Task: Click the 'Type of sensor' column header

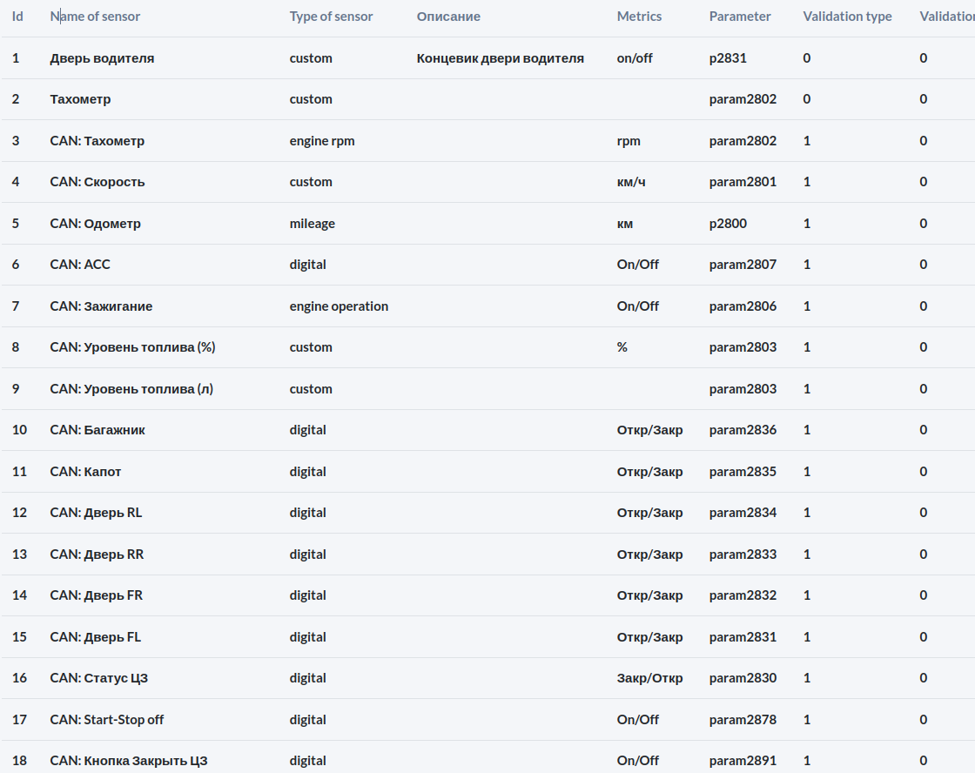Action: coord(332,17)
